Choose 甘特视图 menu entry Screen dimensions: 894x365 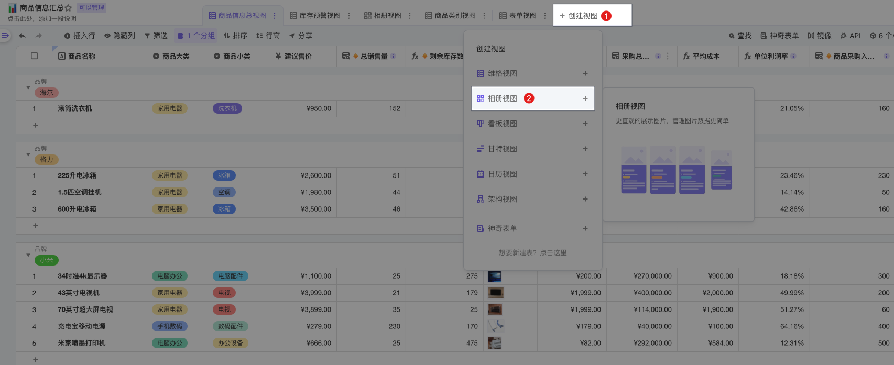pyautogui.click(x=532, y=149)
